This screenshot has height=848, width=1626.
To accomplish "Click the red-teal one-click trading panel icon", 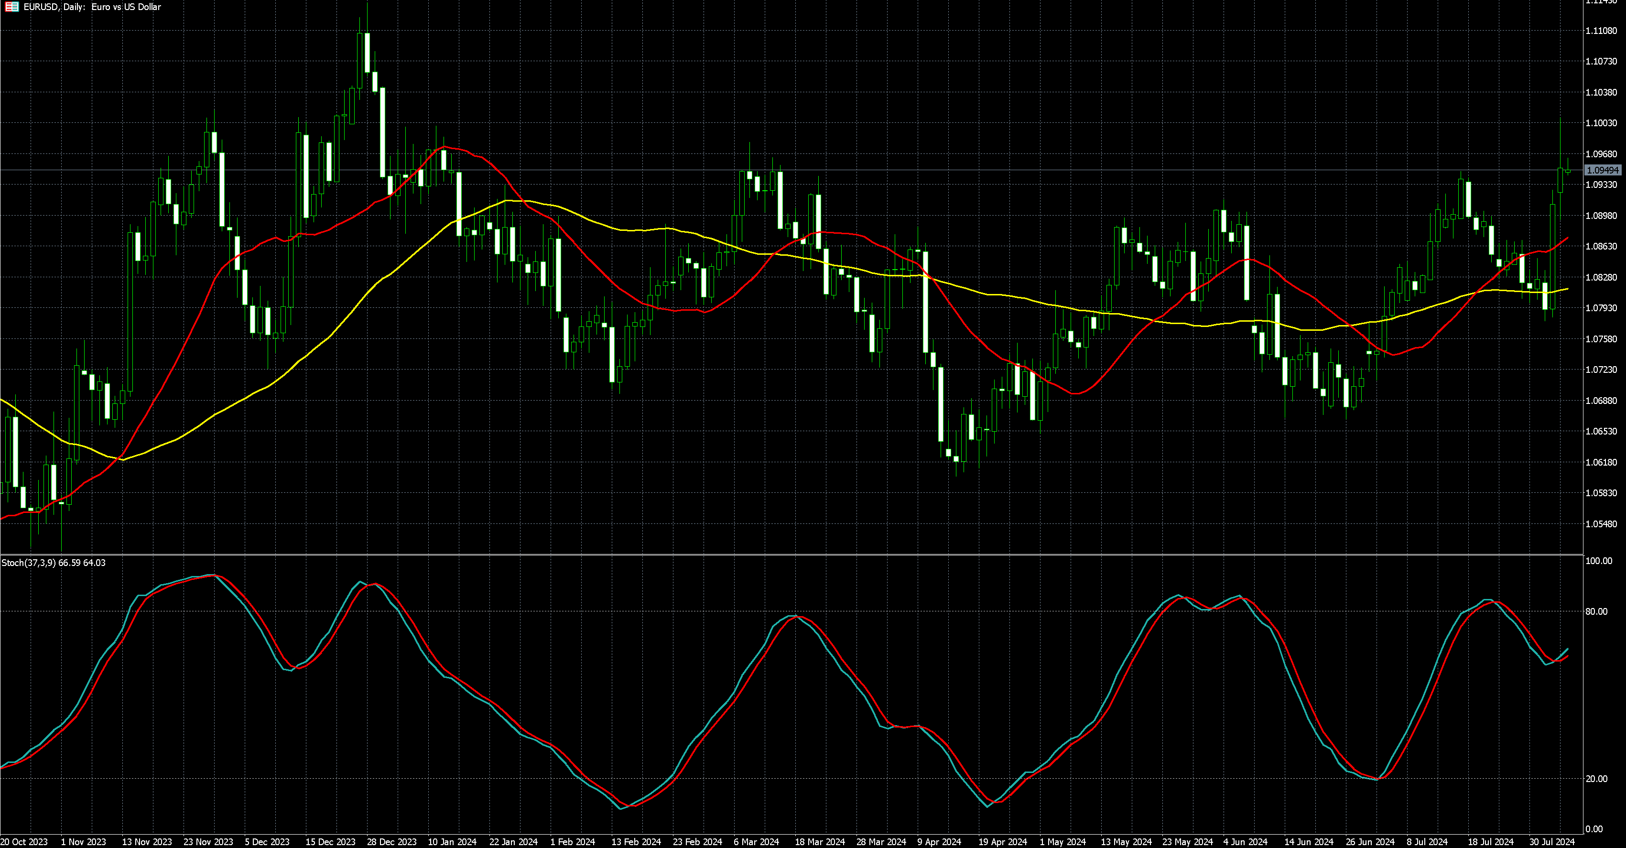I will click(11, 7).
